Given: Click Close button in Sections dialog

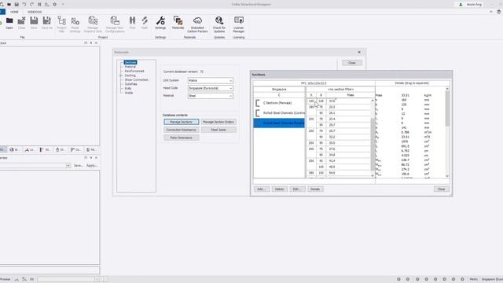Looking at the screenshot, I should pos(442,189).
